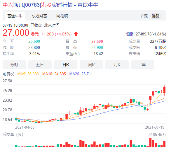This screenshot has height=150, width=171.
Task: Switch to the 同花顺 tab
Action: [x=62, y=16]
